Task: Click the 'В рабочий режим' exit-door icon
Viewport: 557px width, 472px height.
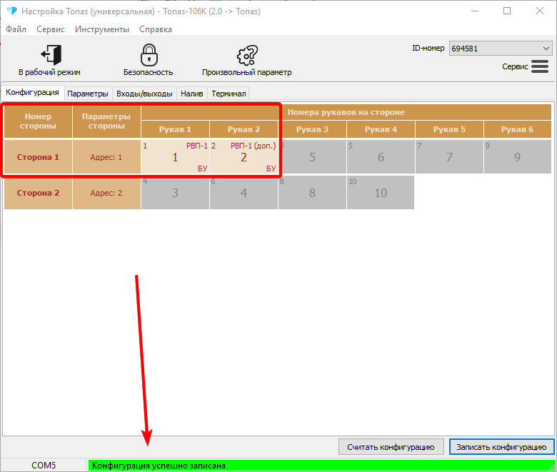Action: pos(51,55)
